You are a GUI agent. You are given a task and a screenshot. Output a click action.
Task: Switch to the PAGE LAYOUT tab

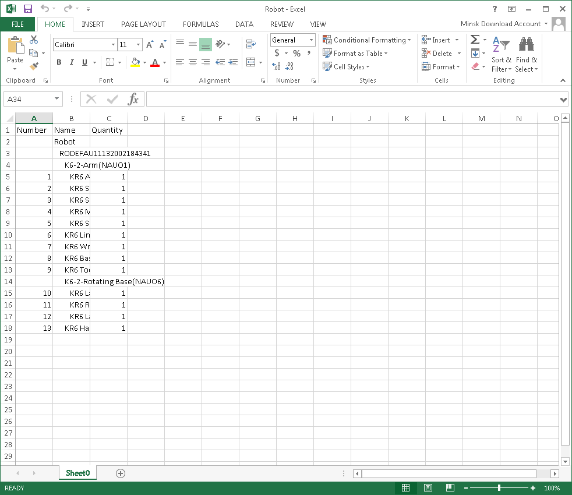coord(143,24)
